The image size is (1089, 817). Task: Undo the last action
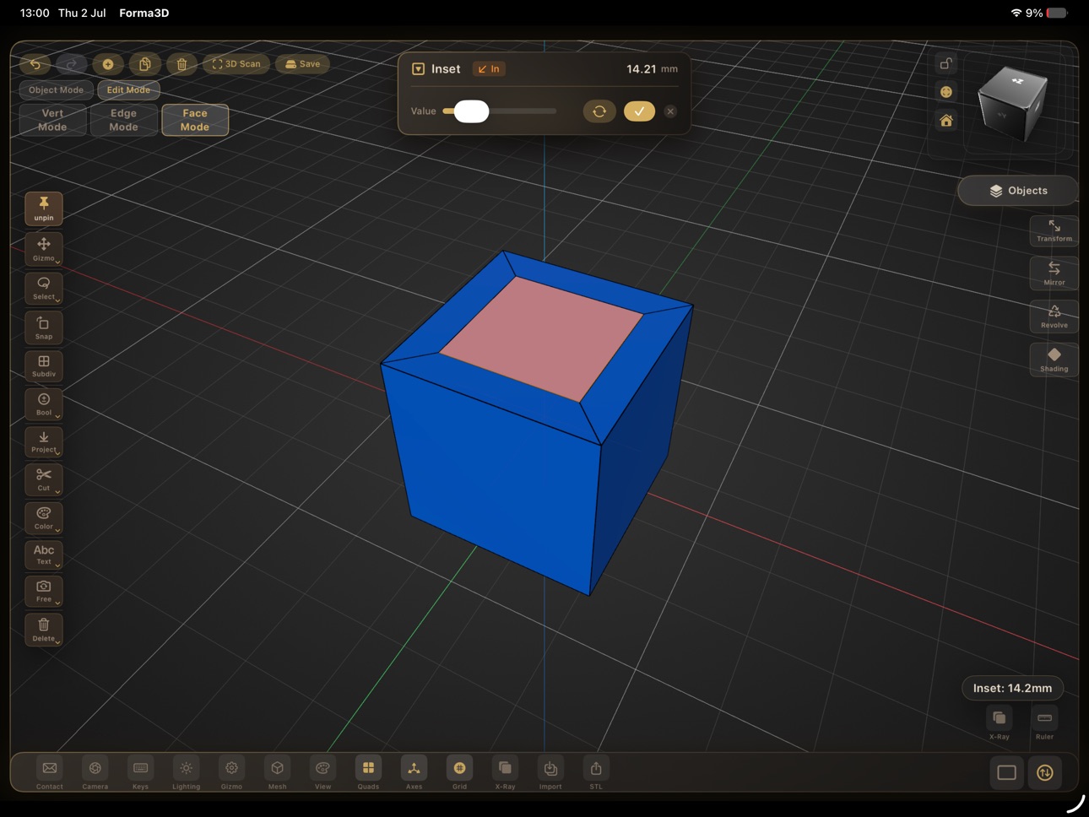(35, 64)
